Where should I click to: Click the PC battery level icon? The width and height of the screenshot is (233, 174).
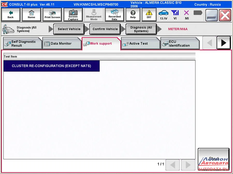[198, 13]
